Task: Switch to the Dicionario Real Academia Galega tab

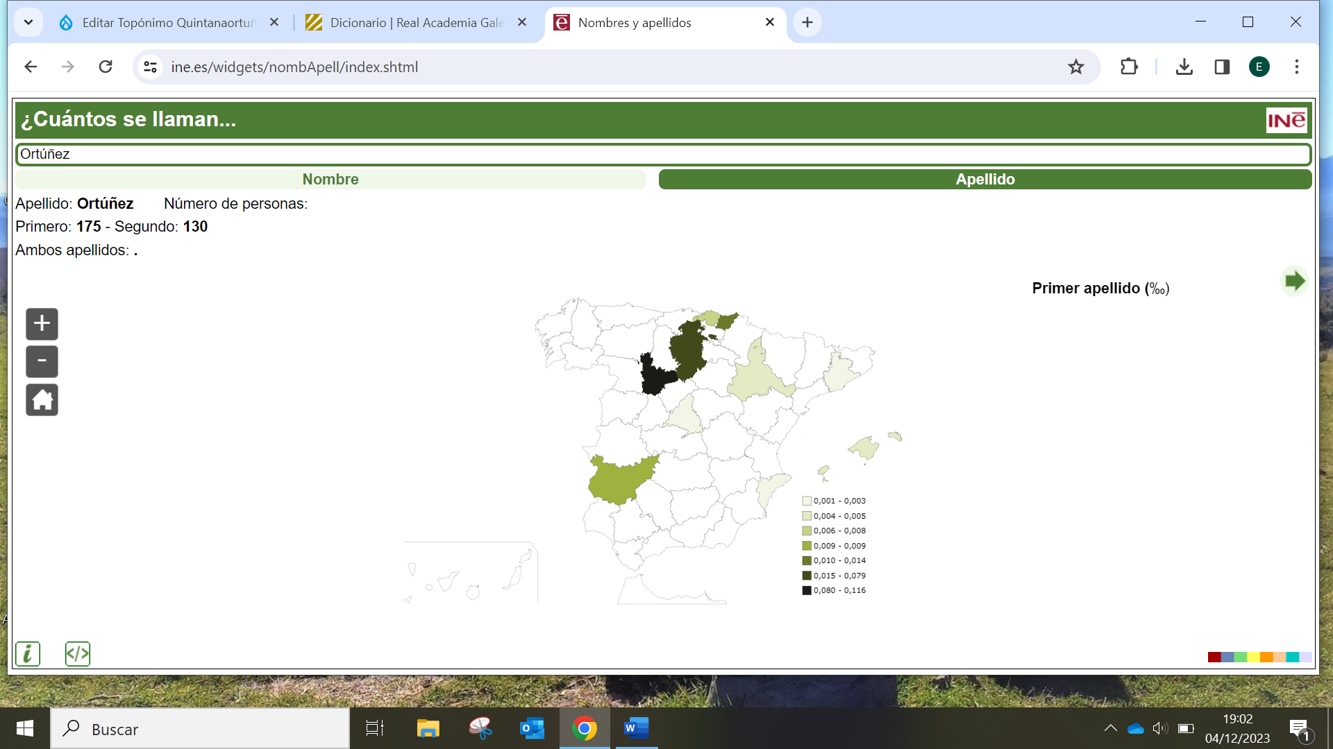Action: 417,23
